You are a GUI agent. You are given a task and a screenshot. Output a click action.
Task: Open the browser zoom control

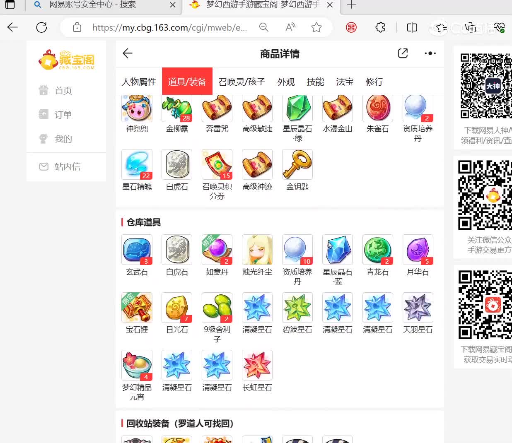pos(263,27)
